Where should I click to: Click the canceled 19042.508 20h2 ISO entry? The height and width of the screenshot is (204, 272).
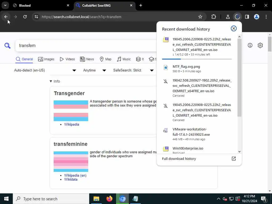click(197, 88)
